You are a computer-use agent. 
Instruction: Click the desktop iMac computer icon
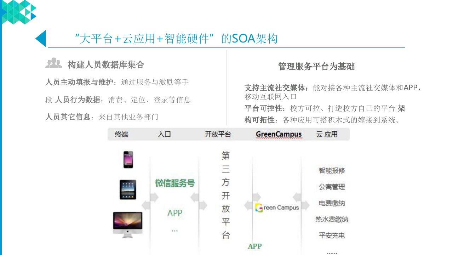128,223
